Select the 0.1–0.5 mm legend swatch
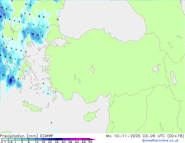The image size is (185, 143). pyautogui.click(x=5, y=139)
